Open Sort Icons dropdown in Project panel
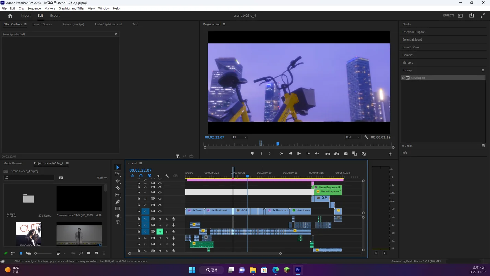The width and height of the screenshot is (490, 276). pos(61,253)
